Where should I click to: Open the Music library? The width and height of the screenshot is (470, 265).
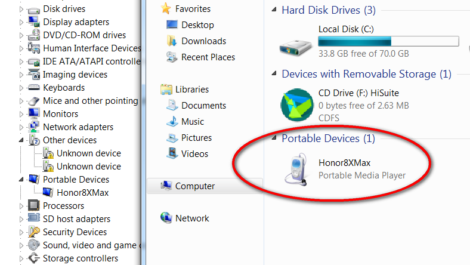193,122
